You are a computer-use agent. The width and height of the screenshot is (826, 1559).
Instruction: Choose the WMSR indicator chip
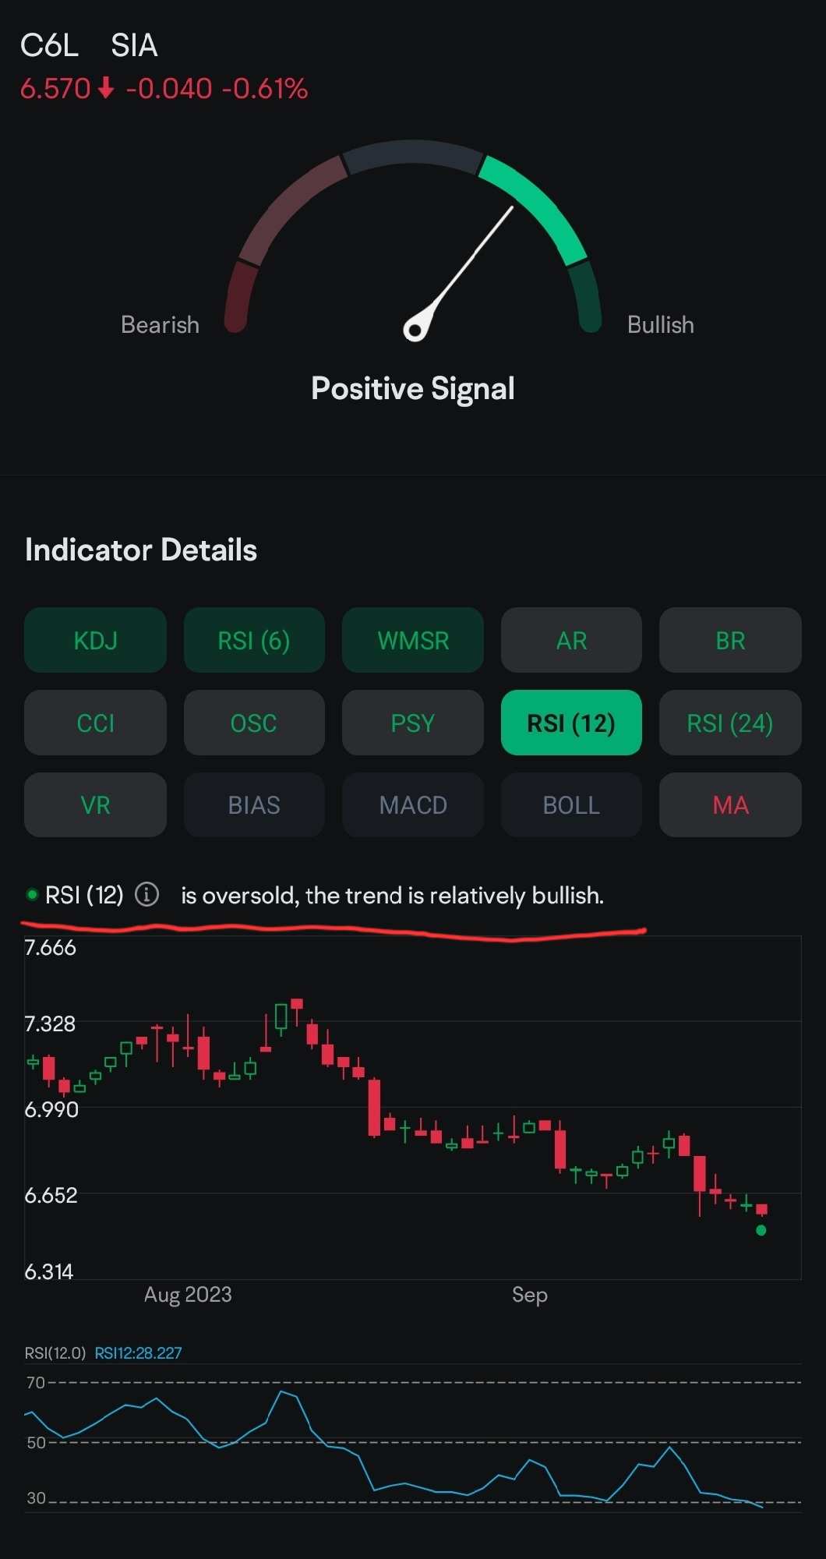click(x=413, y=640)
